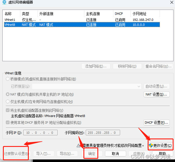Click the 主机连接 column header
This screenshot has width=175, height=162.
[x=93, y=14]
